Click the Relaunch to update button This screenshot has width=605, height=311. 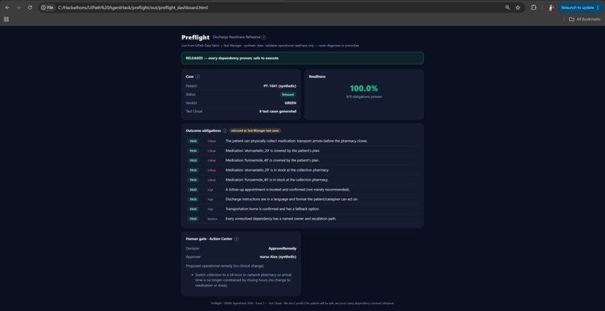(576, 7)
